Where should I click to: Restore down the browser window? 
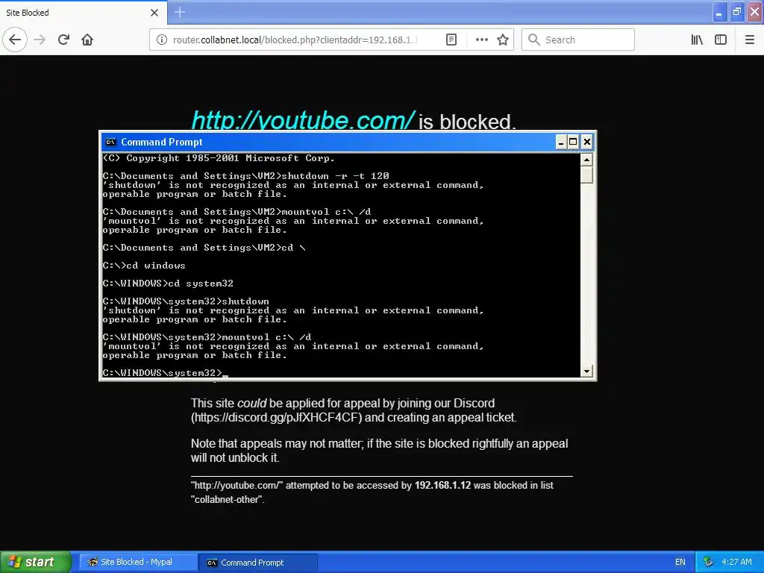point(736,12)
